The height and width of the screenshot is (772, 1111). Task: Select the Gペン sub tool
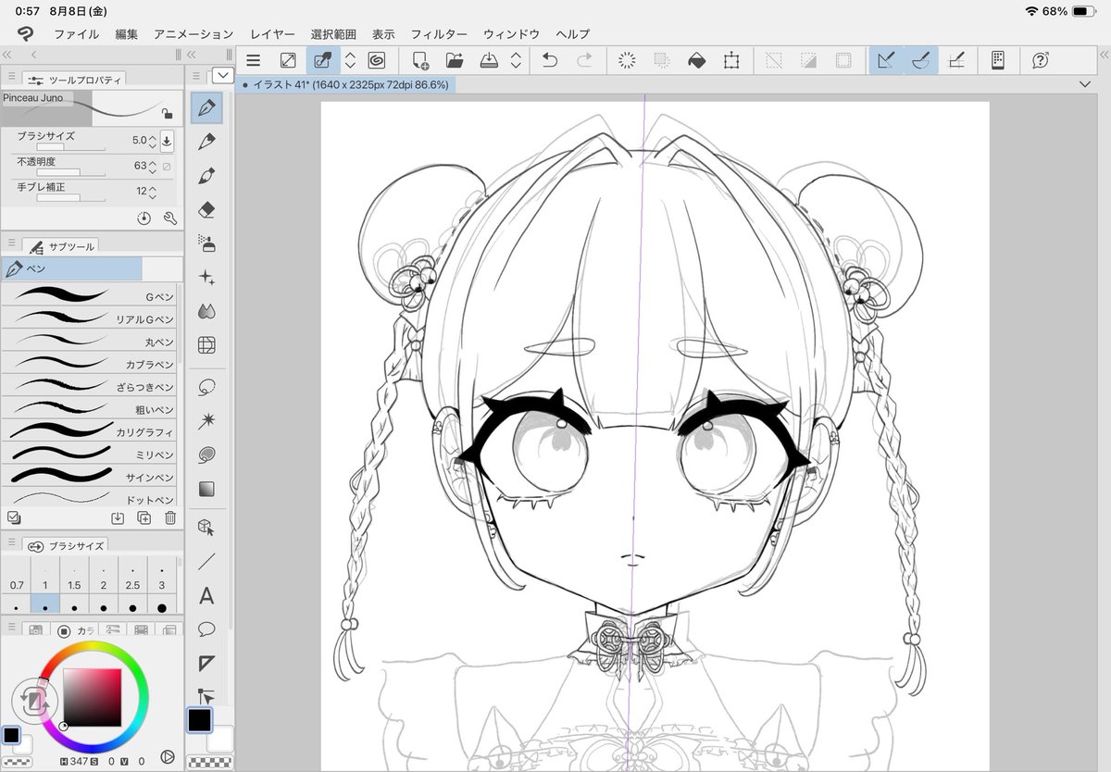[90, 296]
